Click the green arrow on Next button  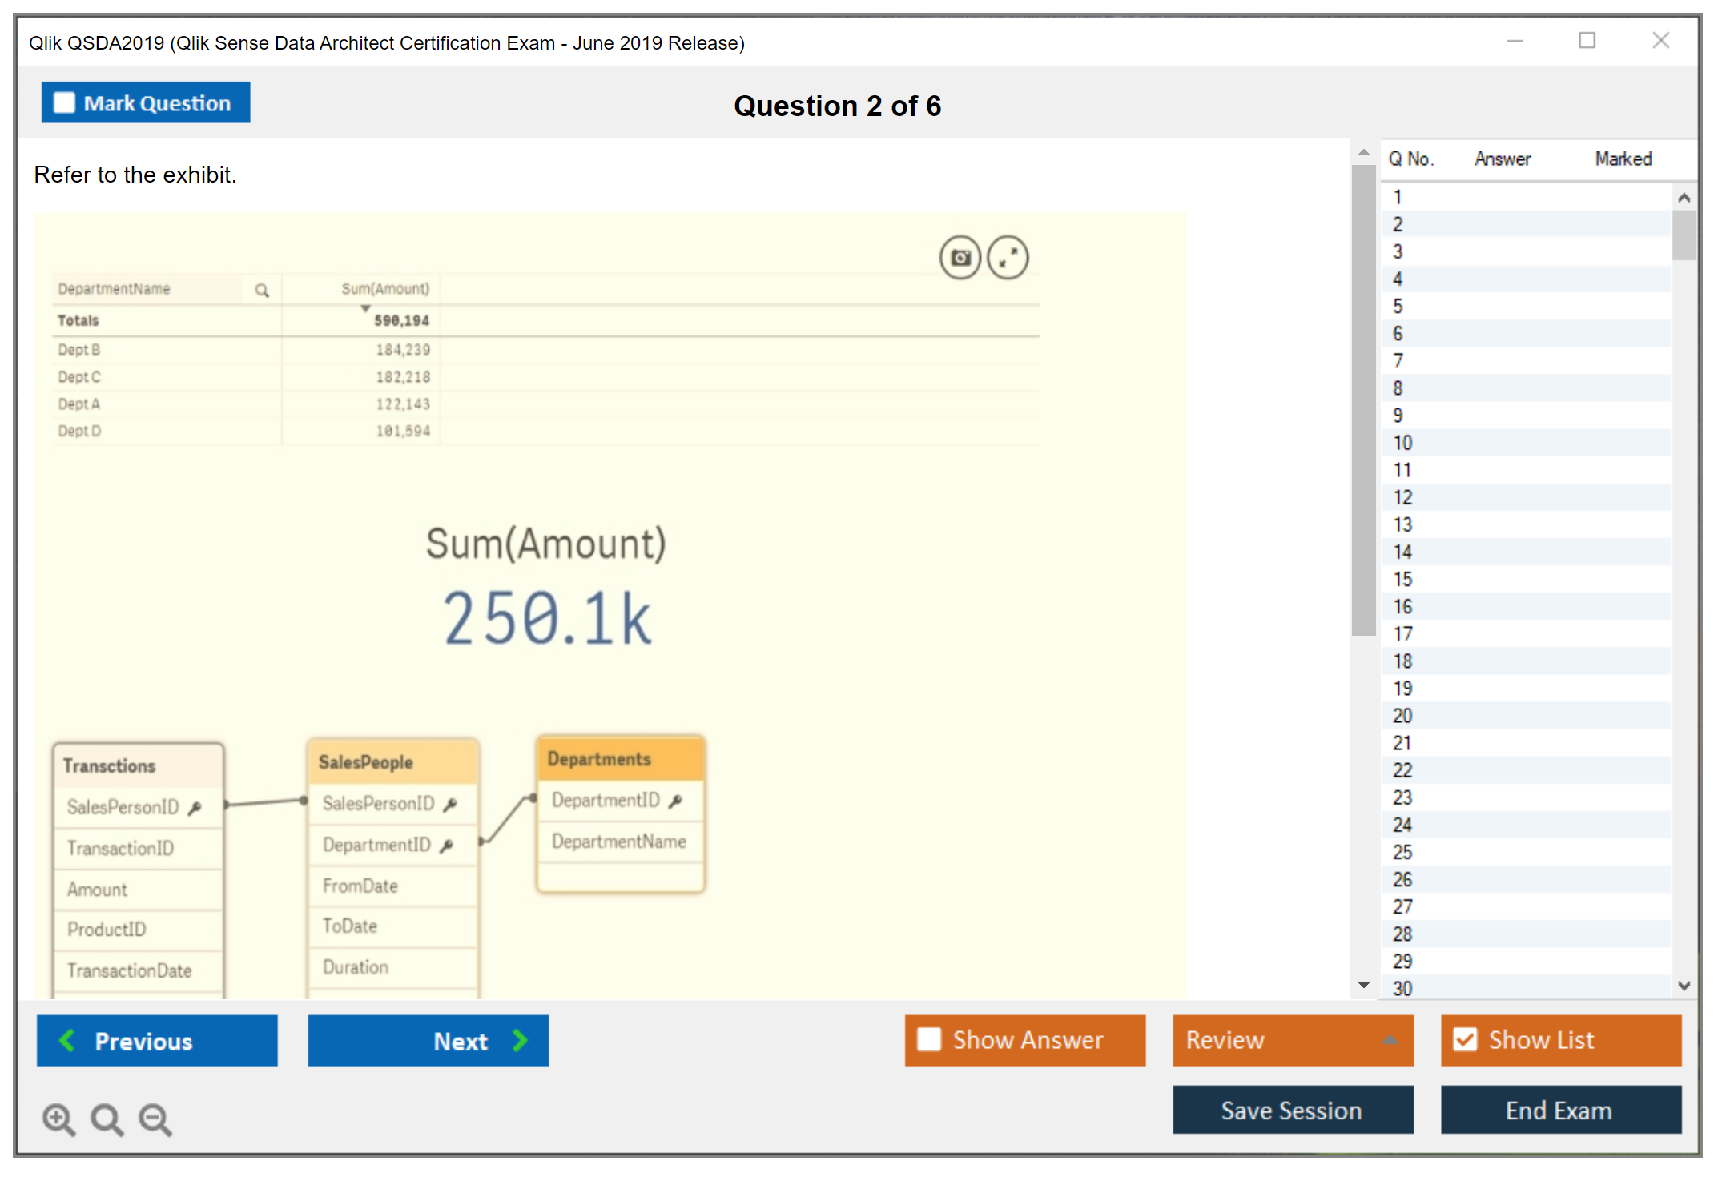(x=521, y=1040)
